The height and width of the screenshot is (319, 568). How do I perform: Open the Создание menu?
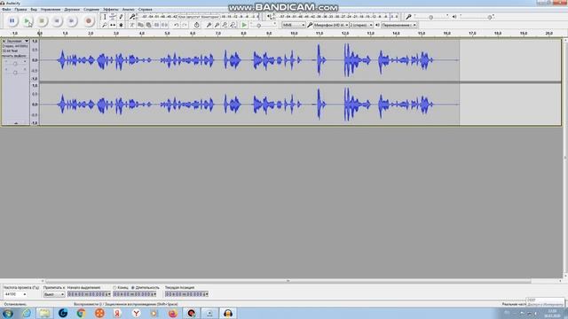point(91,10)
